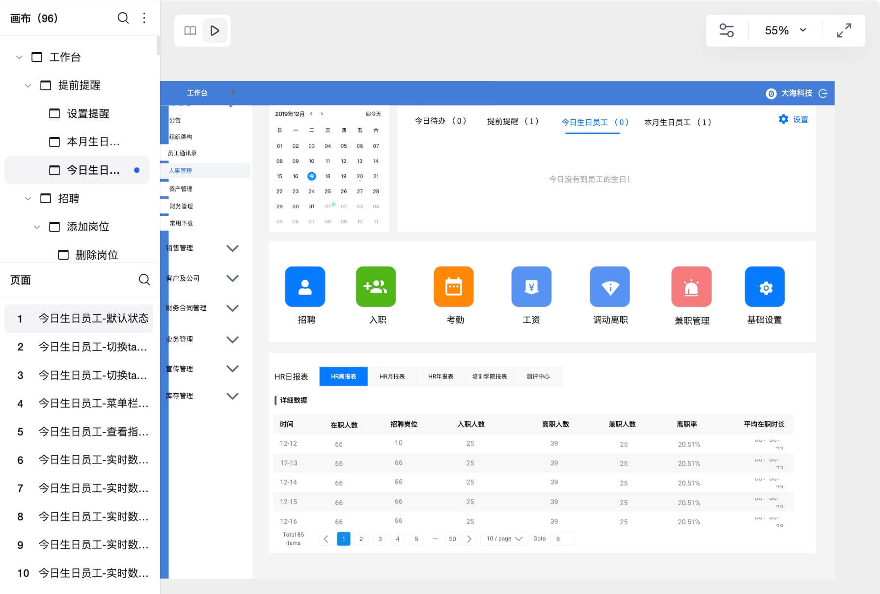Image resolution: width=880 pixels, height=594 pixels.
Task: Collapse the 工作台 tree node
Action: (19, 57)
